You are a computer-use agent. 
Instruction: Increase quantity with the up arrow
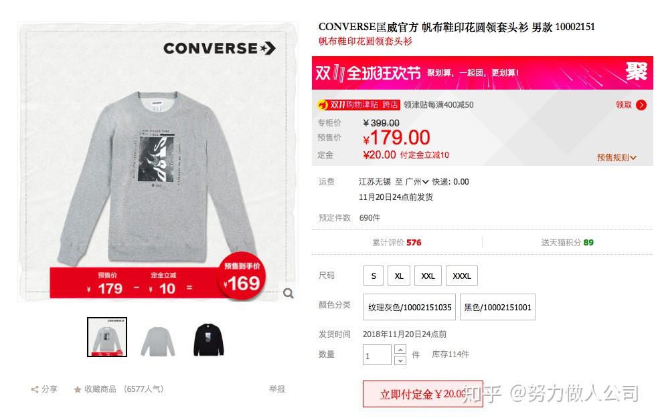(400, 349)
